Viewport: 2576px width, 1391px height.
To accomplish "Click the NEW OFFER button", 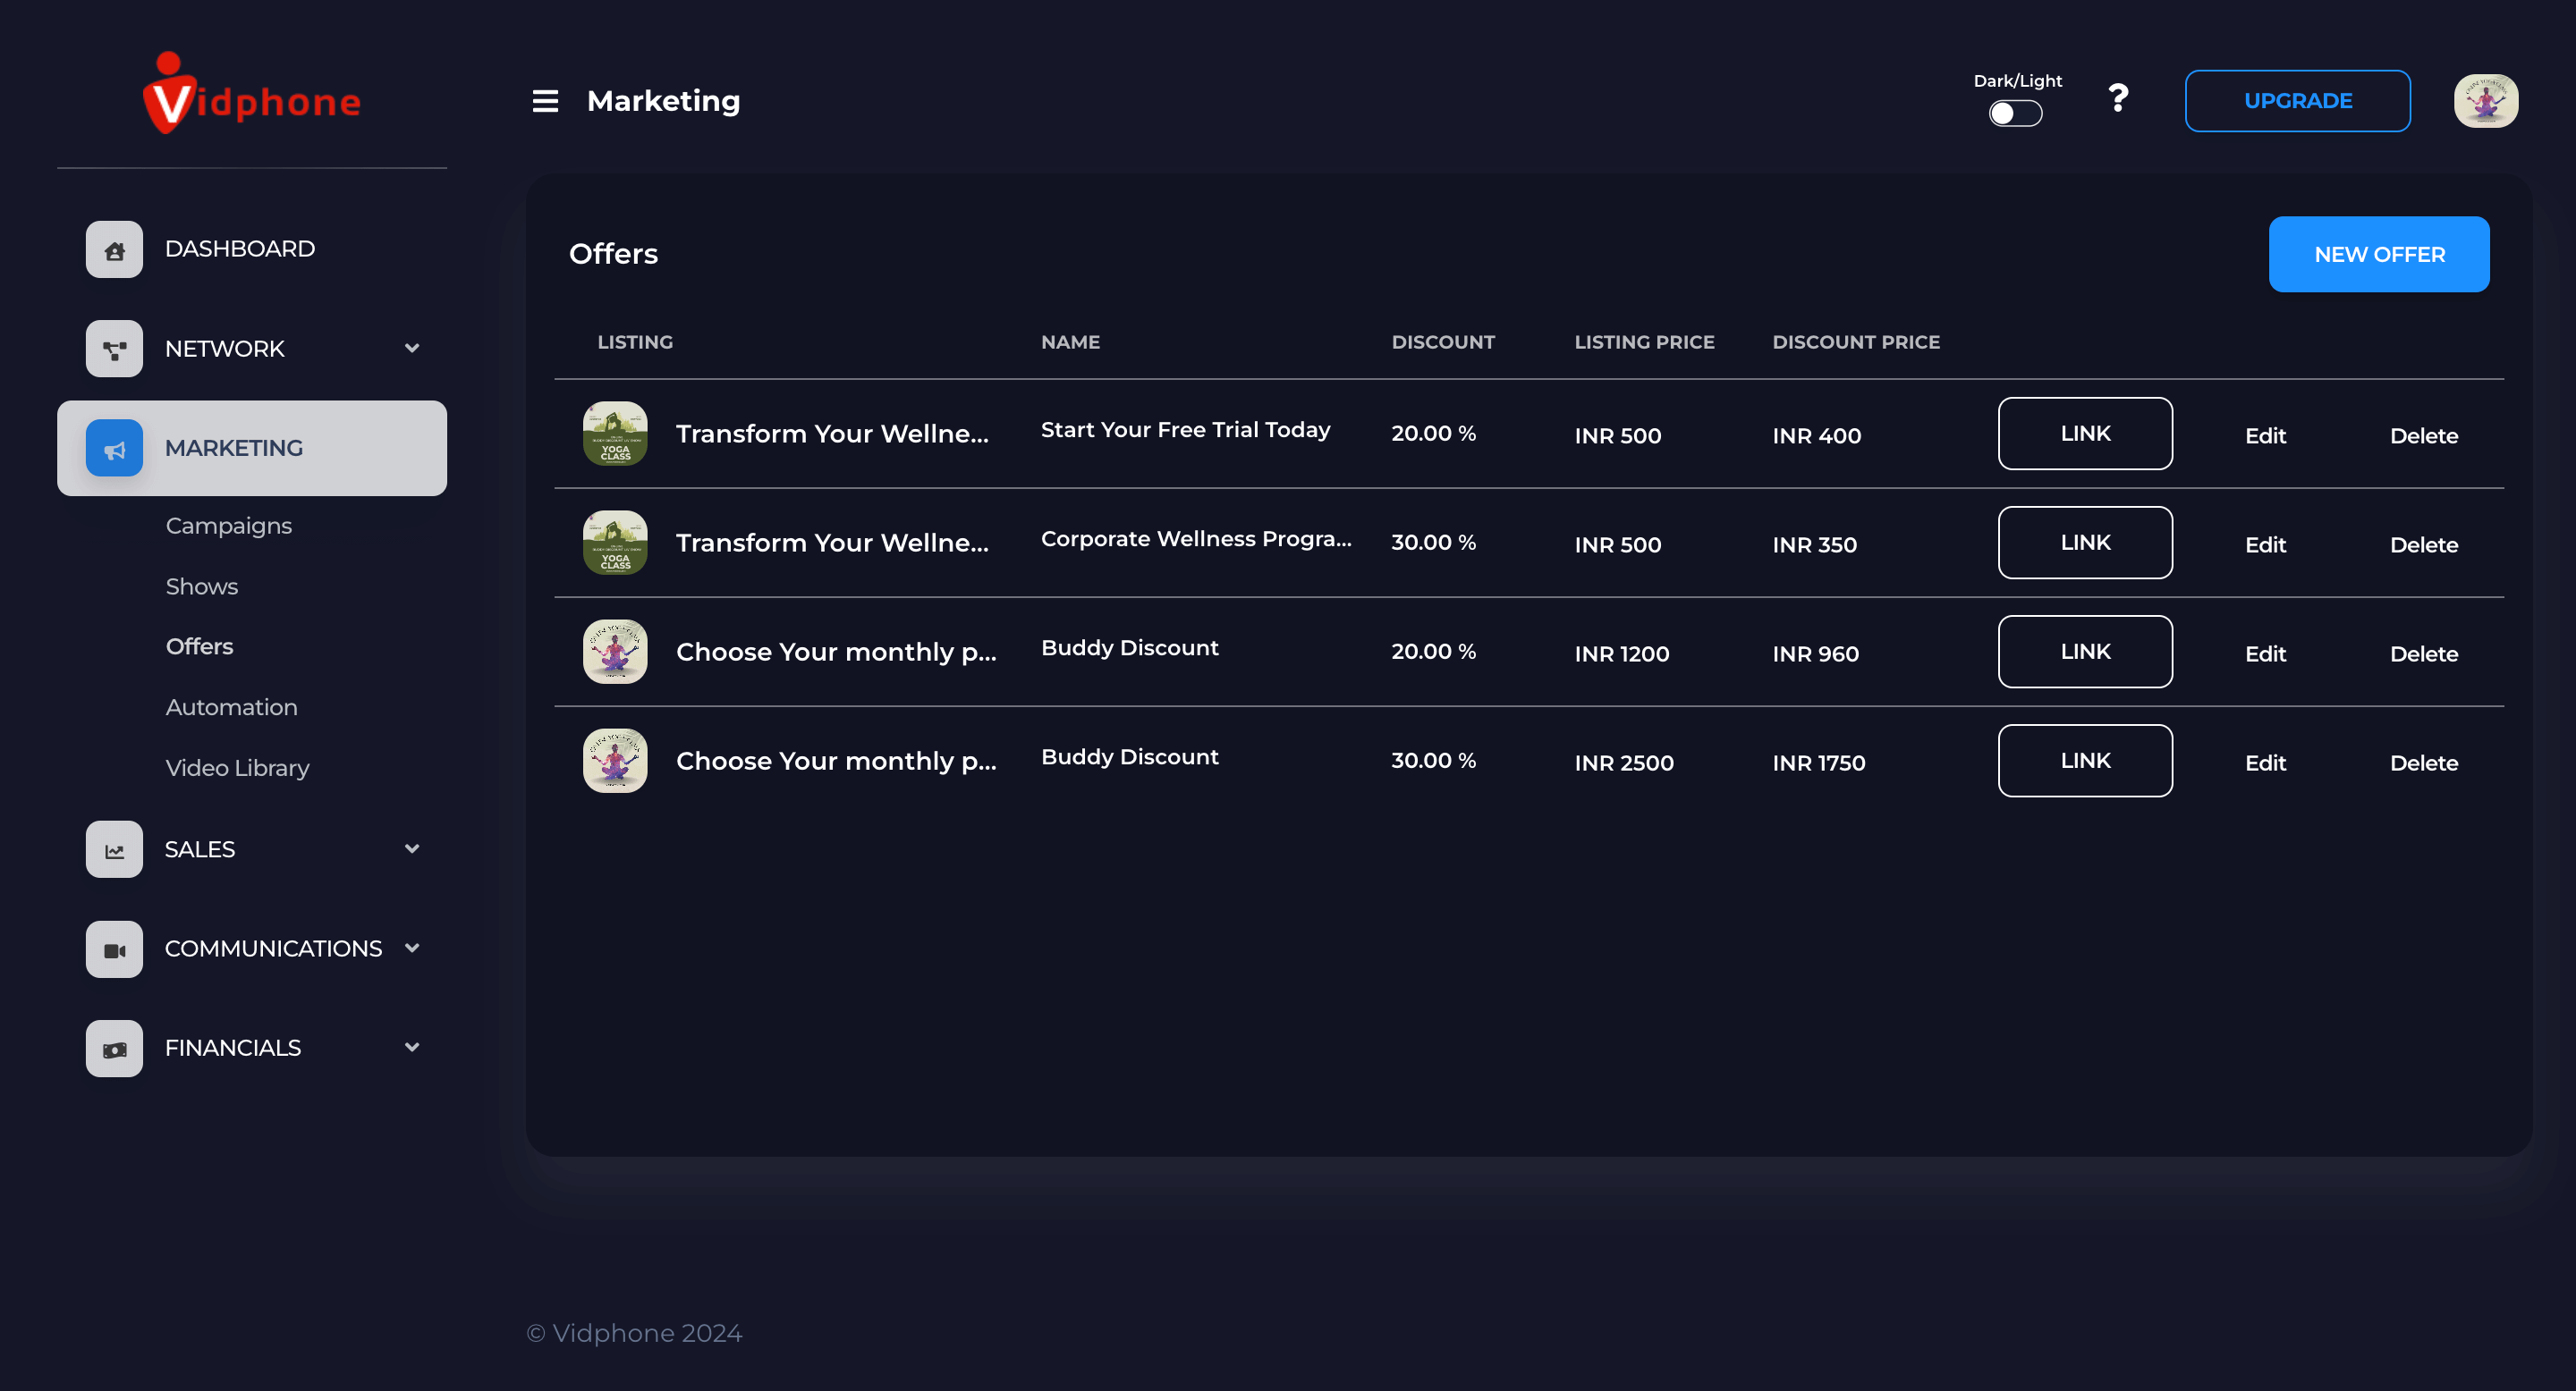I will tap(2378, 255).
